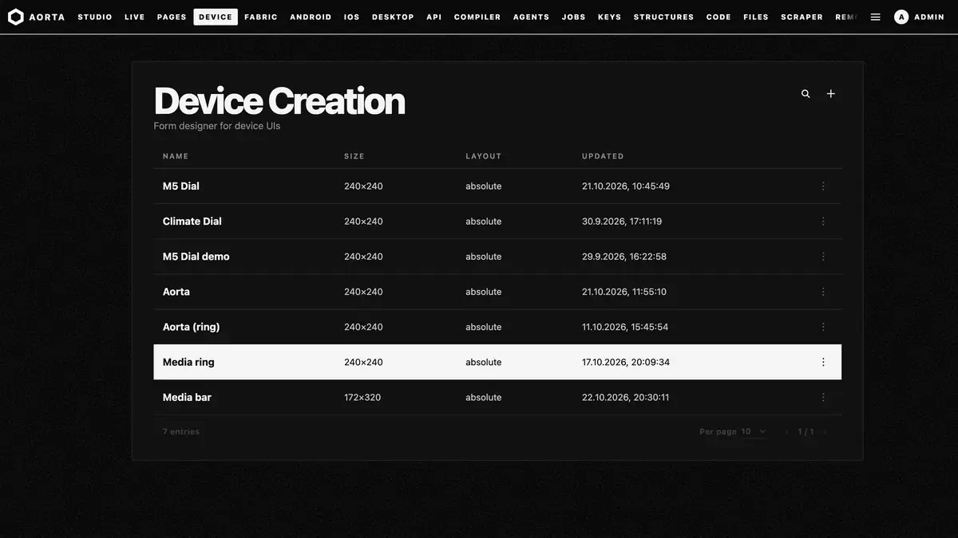Open row options menu for M5 Dial demo
Viewport: 958px width, 538px height.
823,257
